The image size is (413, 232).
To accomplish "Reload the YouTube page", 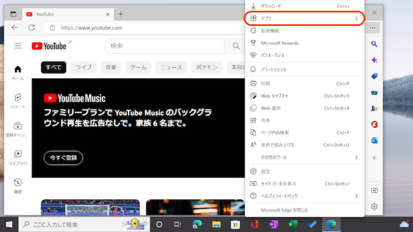I will (x=32, y=27).
